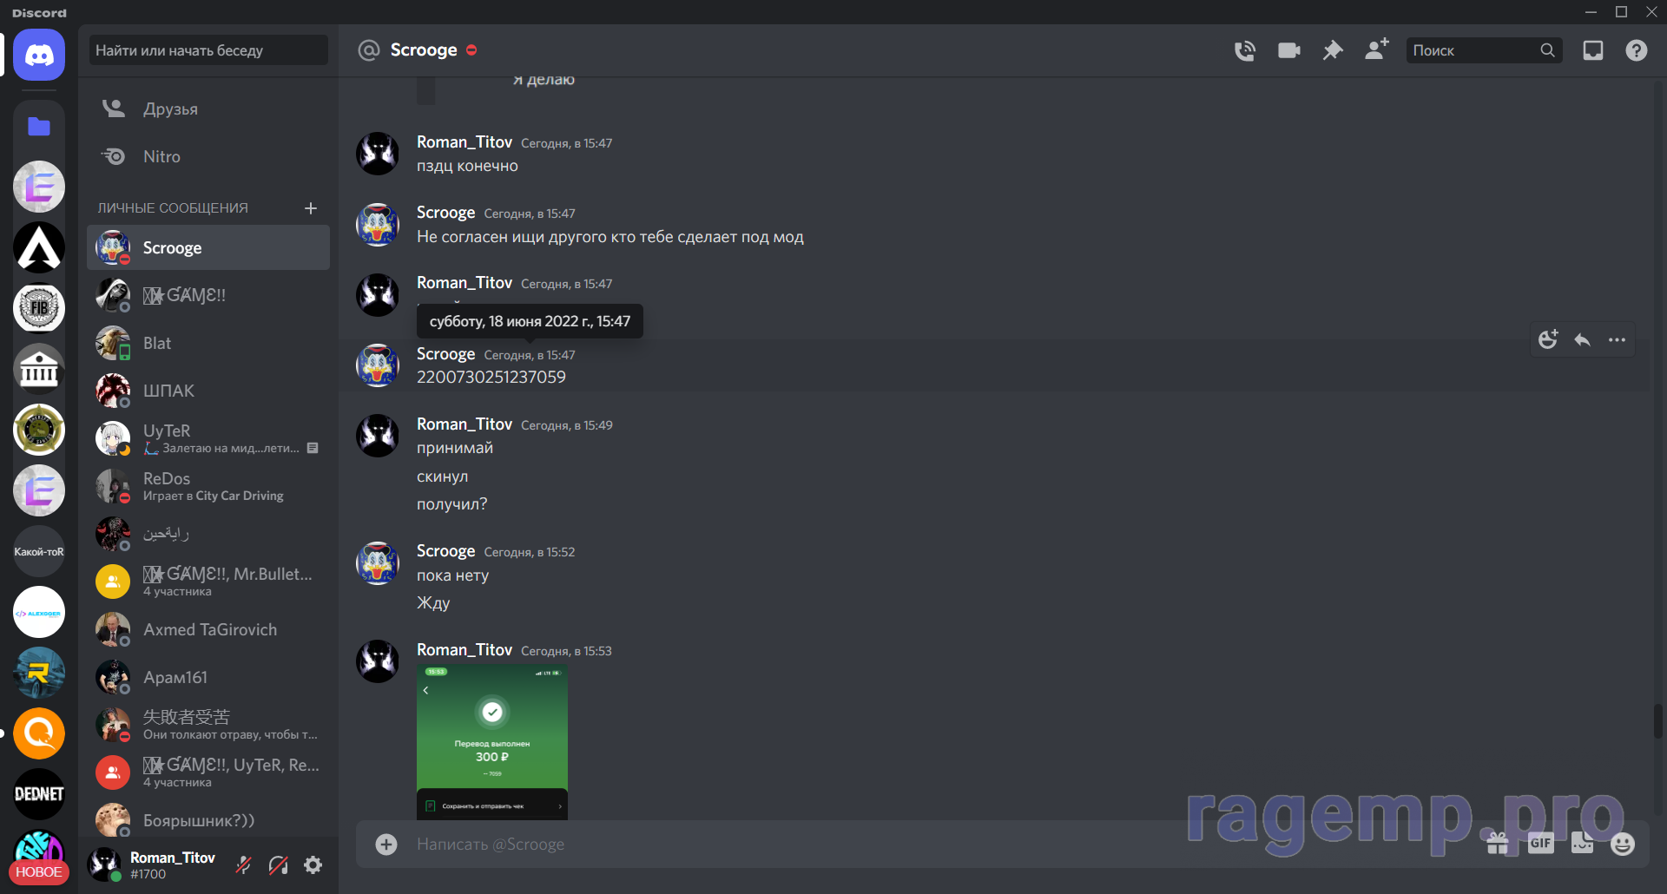Click Scrooge username on 15:52 message
This screenshot has width=1667, height=894.
point(445,551)
